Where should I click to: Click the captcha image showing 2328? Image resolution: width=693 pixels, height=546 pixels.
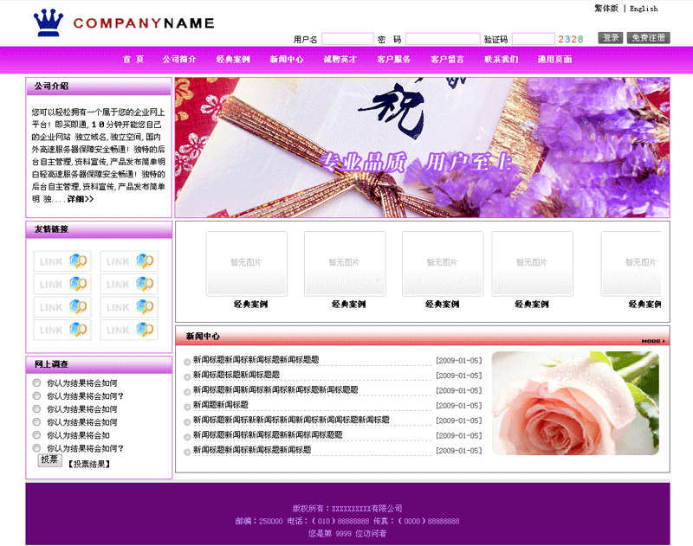tap(571, 39)
